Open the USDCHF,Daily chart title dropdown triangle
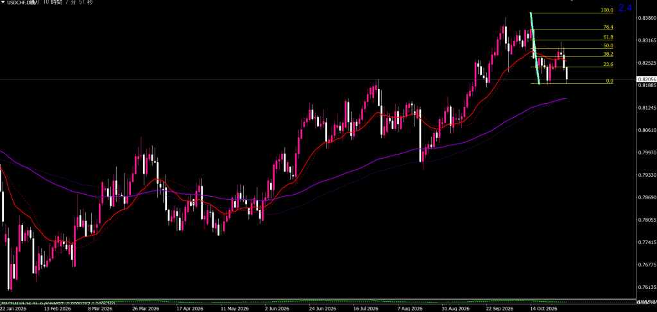 pos(3,3)
